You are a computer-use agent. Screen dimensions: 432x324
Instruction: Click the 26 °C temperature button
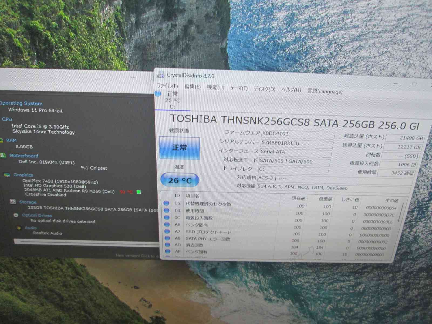point(180,180)
